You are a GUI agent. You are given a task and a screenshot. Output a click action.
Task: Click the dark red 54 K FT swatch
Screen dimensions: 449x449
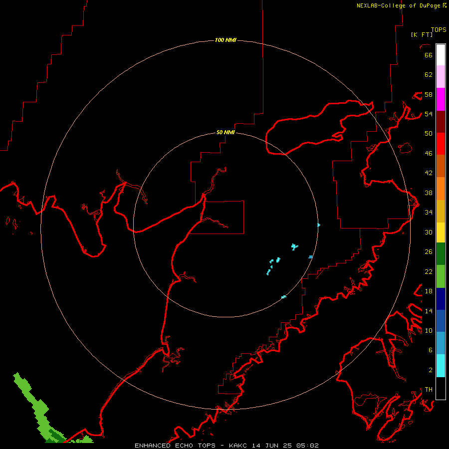(441, 122)
